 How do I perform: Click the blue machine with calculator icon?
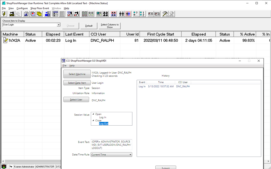[47, 14]
